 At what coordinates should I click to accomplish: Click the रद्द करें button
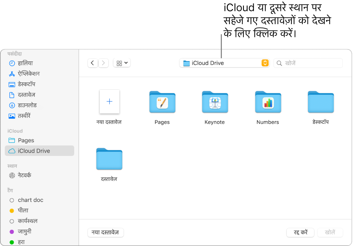300,232
